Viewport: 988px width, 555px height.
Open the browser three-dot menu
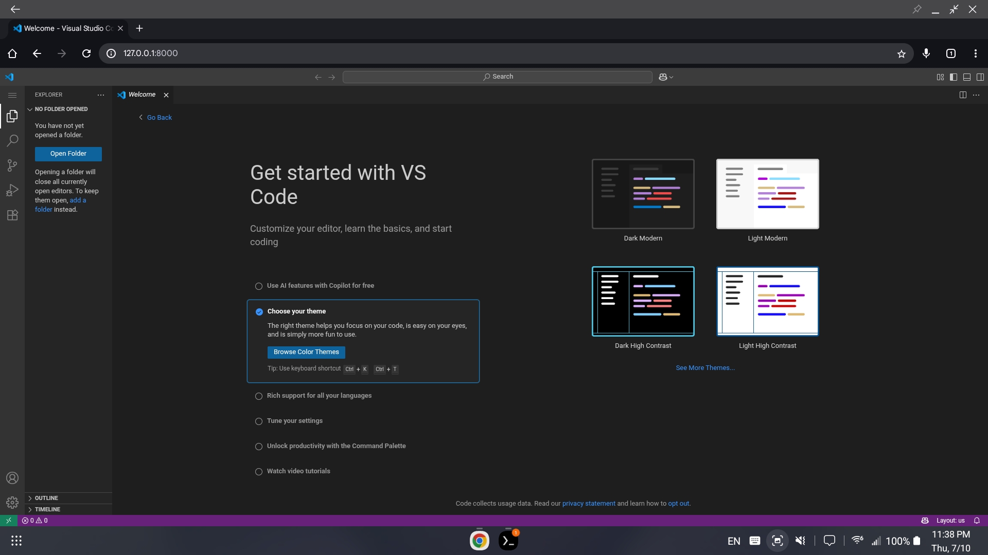976,53
